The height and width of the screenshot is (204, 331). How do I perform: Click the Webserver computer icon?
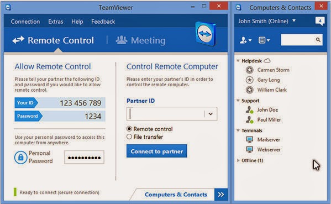(x=250, y=149)
